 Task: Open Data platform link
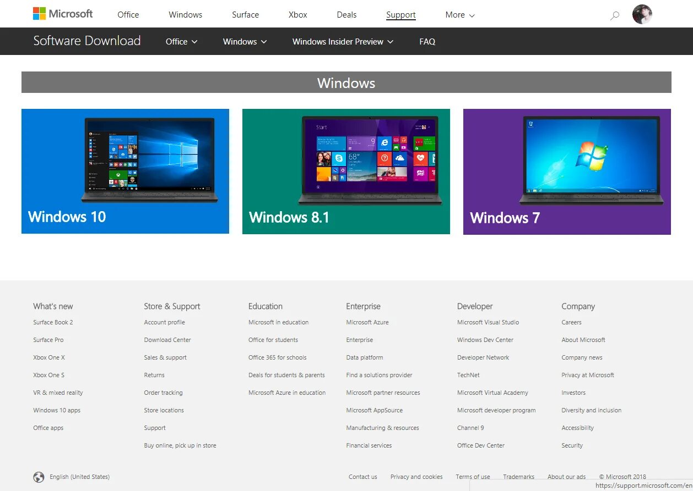pyautogui.click(x=365, y=357)
